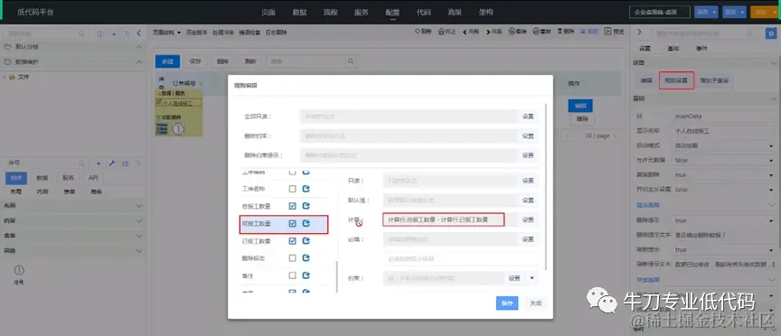This screenshot has width=781, height=336.
Task: Click the 序号 circled-number component icon
Action: [19, 270]
